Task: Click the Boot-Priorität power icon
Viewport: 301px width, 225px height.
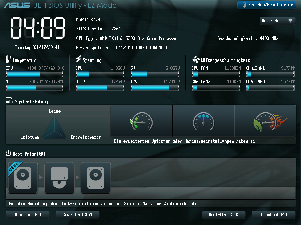Action: (8, 153)
